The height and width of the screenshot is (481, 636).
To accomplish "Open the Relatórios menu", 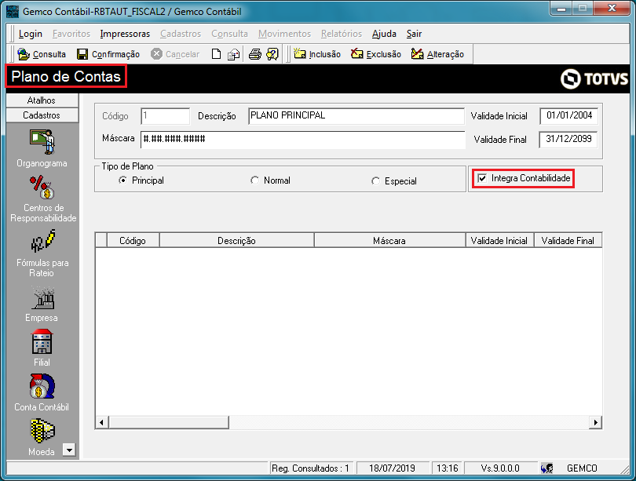I will [342, 34].
